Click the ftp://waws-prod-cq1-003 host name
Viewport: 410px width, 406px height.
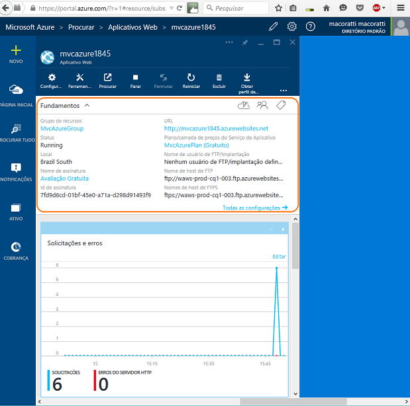[224, 179]
